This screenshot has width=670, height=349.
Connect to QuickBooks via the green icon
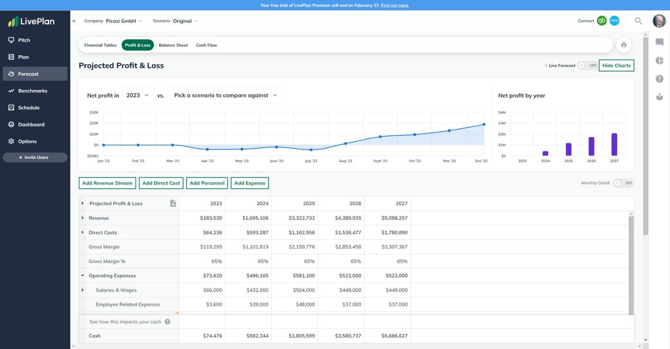[x=602, y=21]
